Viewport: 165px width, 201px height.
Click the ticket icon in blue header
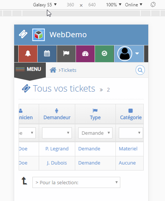23,34
